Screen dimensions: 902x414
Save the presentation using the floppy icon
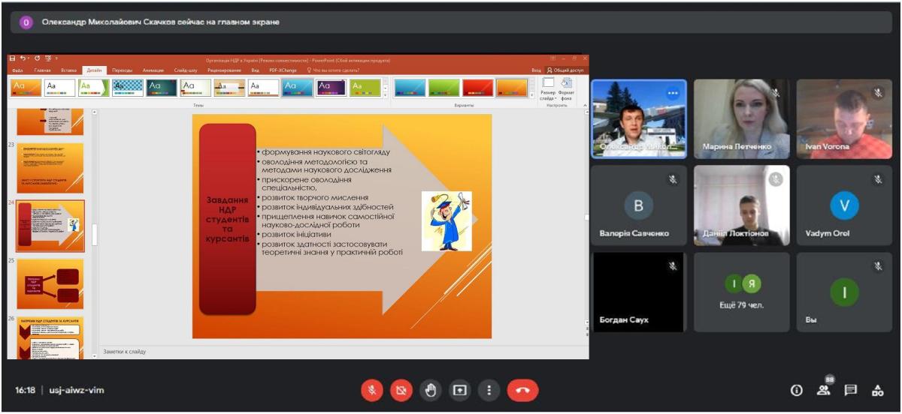(x=12, y=59)
